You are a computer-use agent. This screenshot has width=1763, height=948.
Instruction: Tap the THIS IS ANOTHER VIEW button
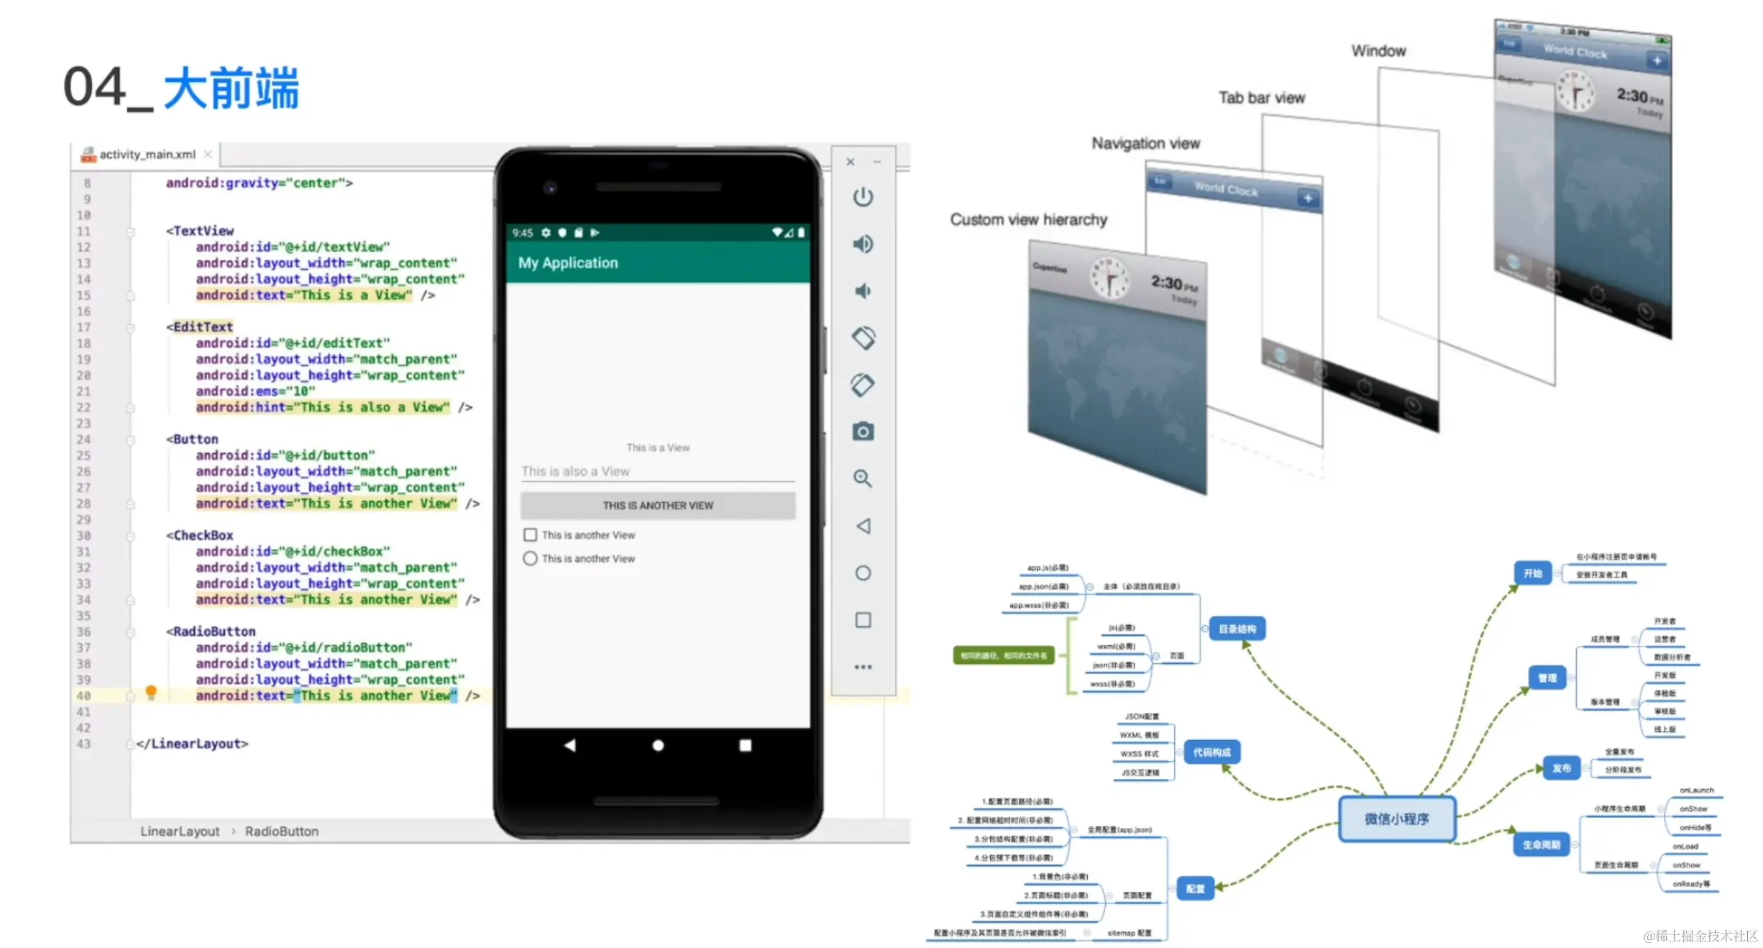click(658, 505)
